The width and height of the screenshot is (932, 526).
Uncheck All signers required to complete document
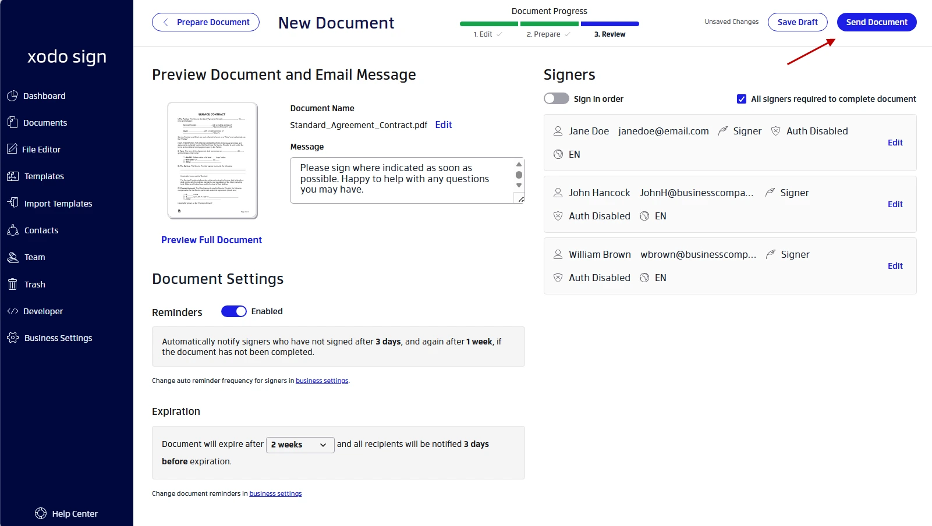coord(742,99)
